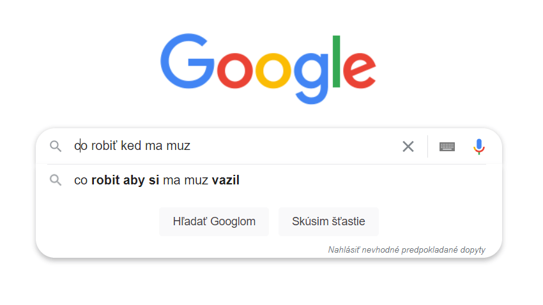The height and width of the screenshot is (305, 543).
Task: Click the Google logo
Action: point(268,68)
